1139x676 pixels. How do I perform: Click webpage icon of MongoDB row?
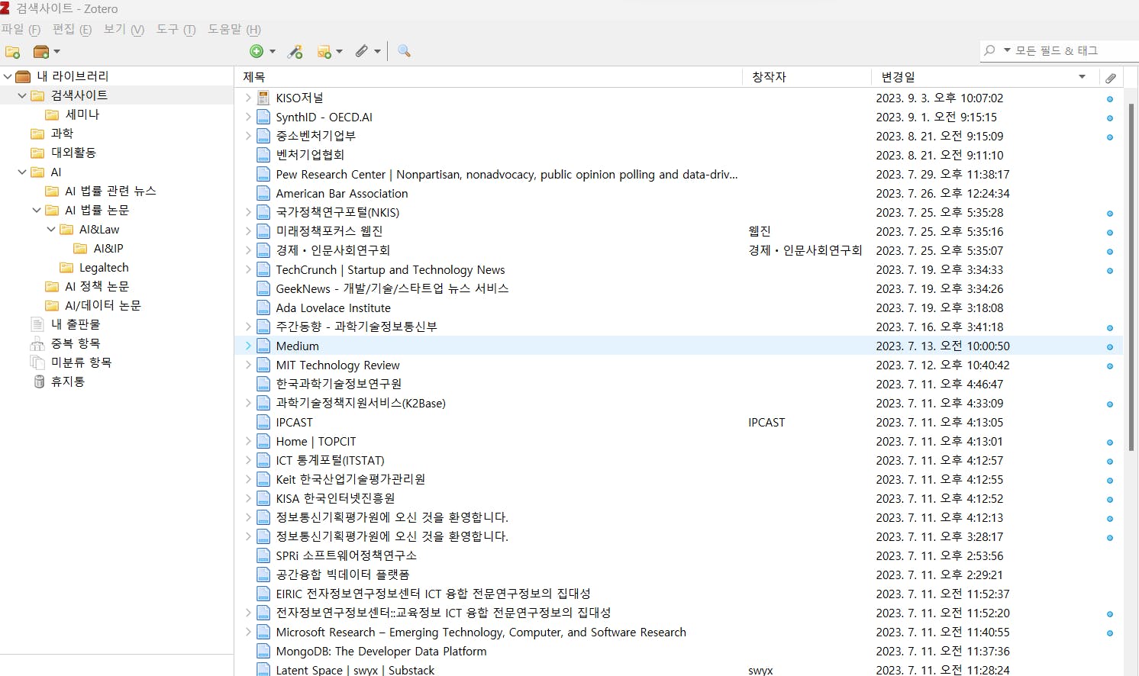(x=263, y=651)
